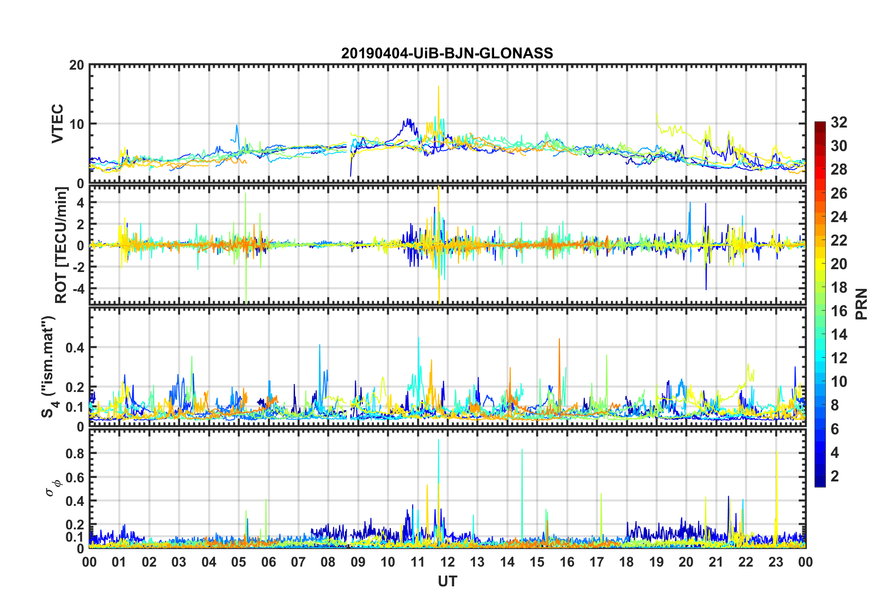This screenshot has height=608, width=895.
Task: Click colorbar tick label 30
Action: [839, 146]
